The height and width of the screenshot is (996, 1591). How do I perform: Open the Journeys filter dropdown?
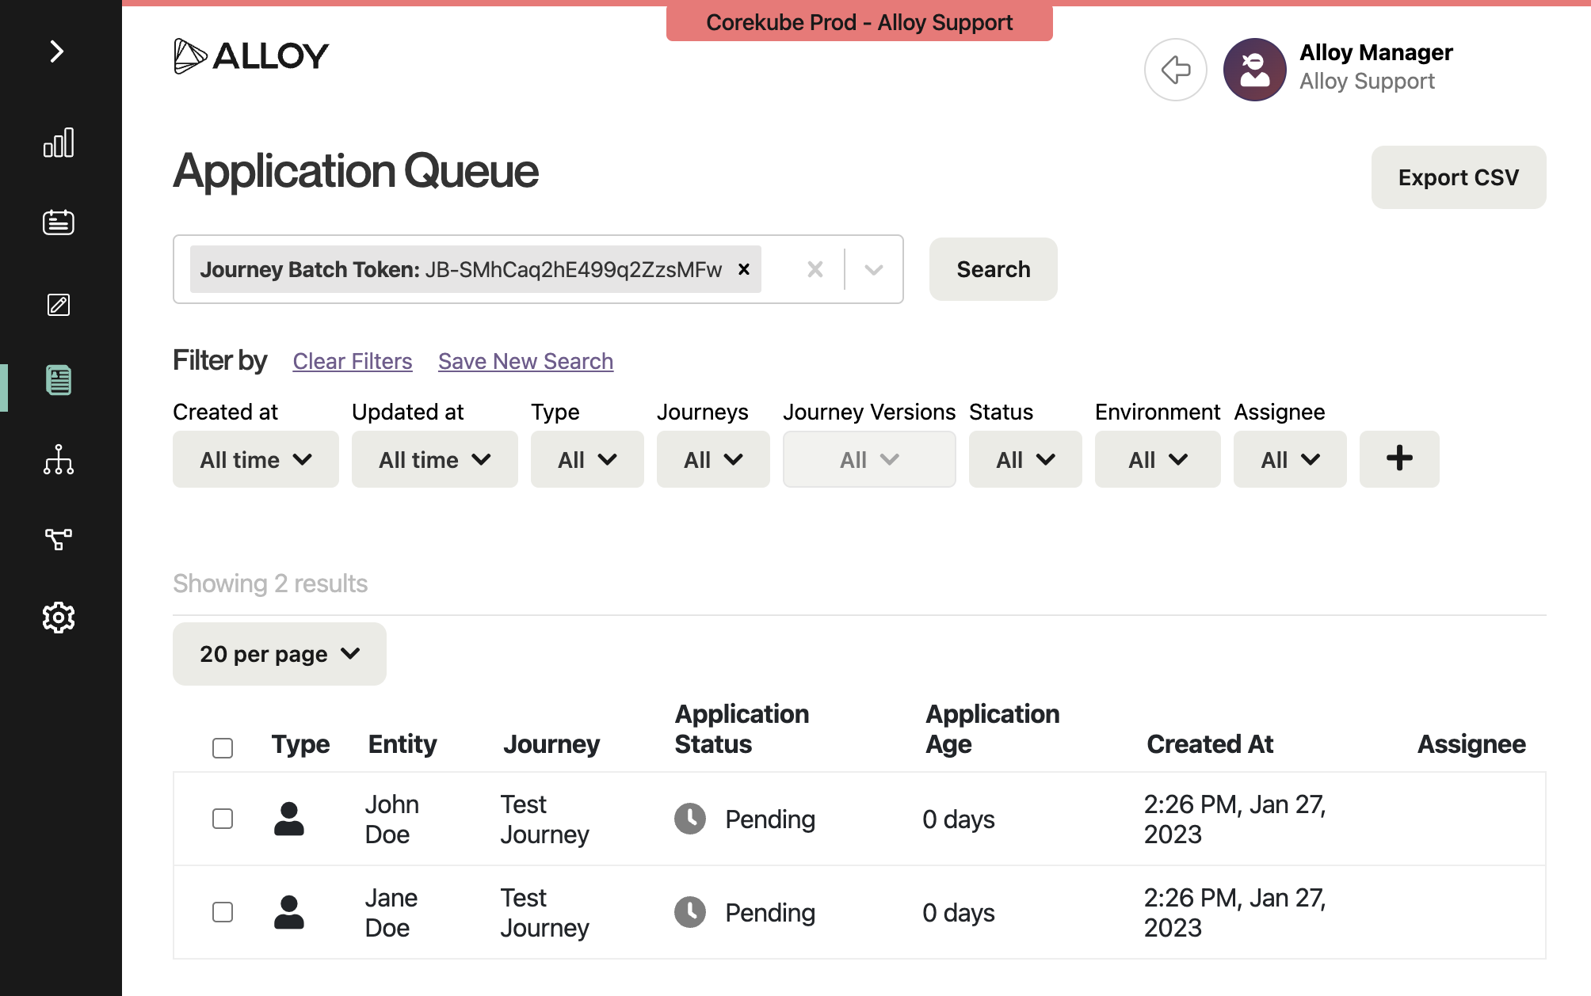point(713,459)
